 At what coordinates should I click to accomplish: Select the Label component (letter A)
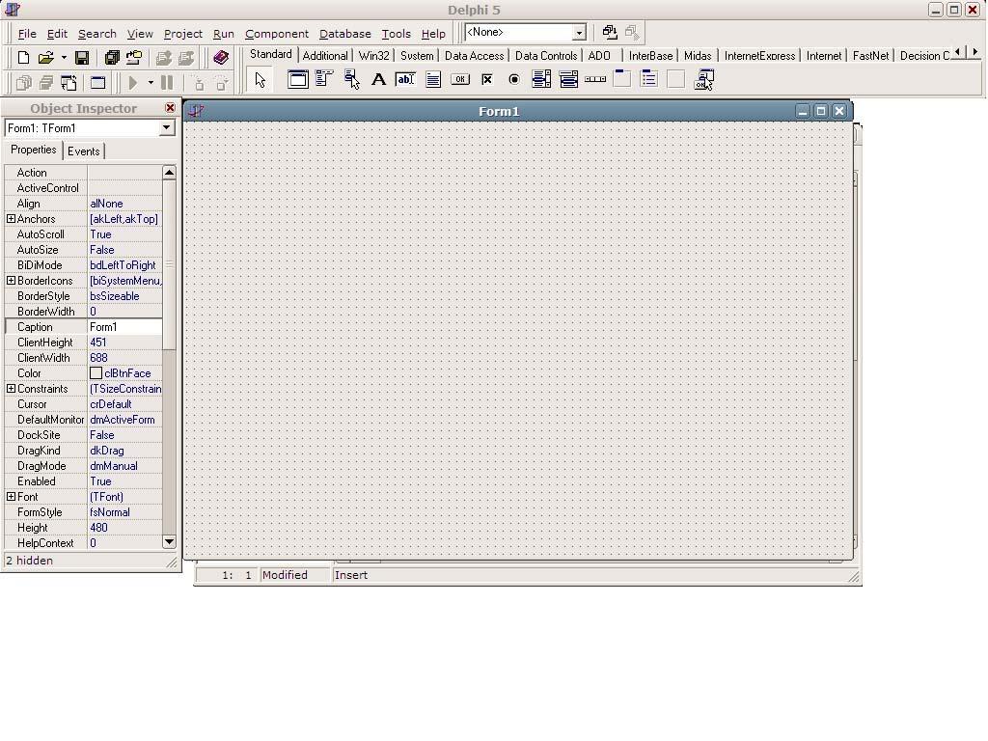pos(378,79)
